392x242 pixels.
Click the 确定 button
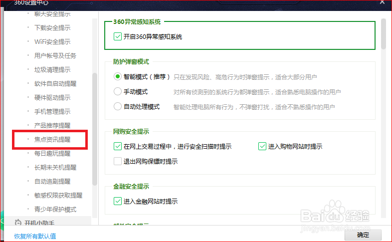[x=363, y=235]
